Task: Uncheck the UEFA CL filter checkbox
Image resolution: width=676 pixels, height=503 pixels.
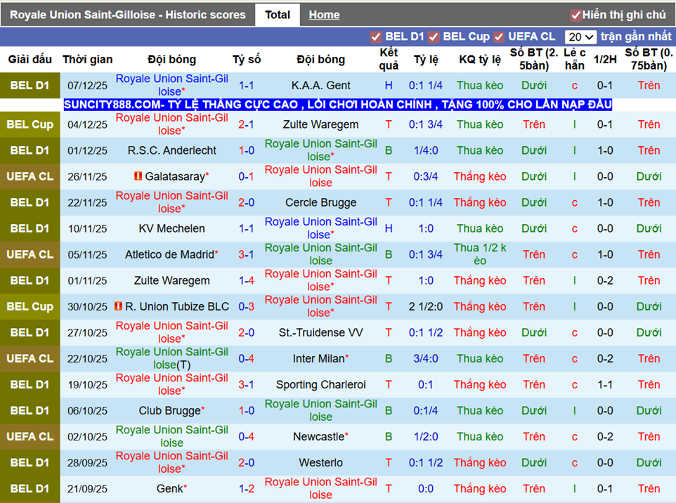Action: [499, 37]
